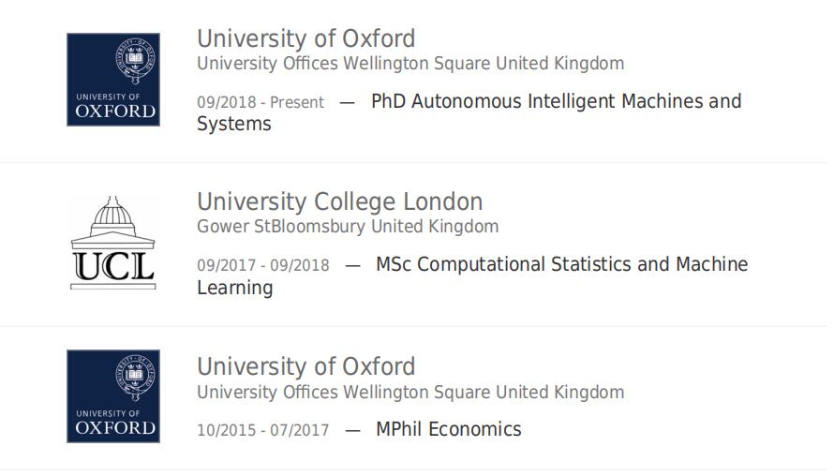Click the 09/2017 - 09/2018 date range
834x476 pixels.
pos(262,265)
